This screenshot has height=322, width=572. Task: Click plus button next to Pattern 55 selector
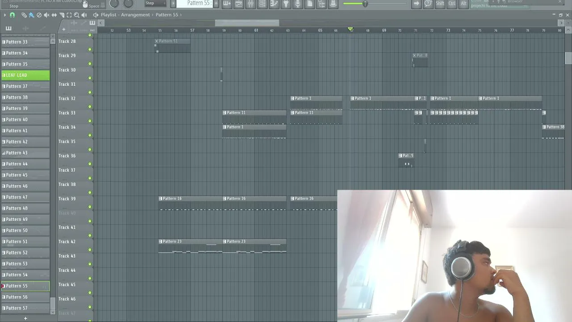(216, 4)
